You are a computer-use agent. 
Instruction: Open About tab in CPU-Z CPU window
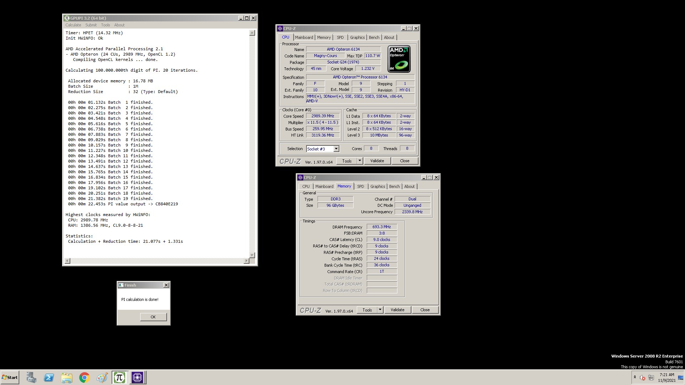pos(389,37)
